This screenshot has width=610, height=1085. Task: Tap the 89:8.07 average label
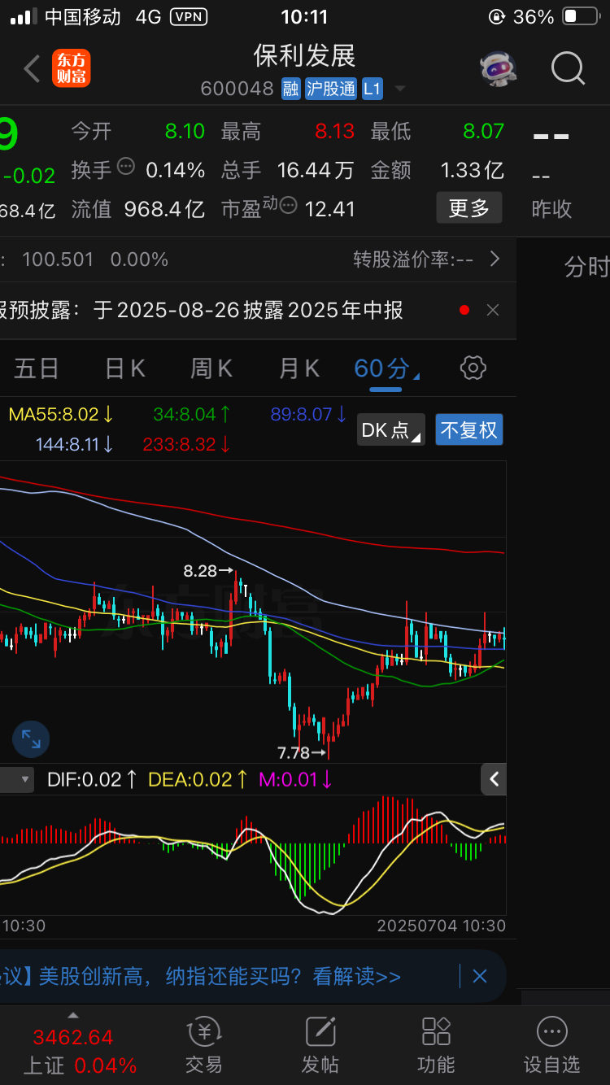309,414
